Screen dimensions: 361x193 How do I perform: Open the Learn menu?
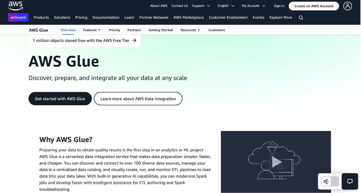(129, 17)
